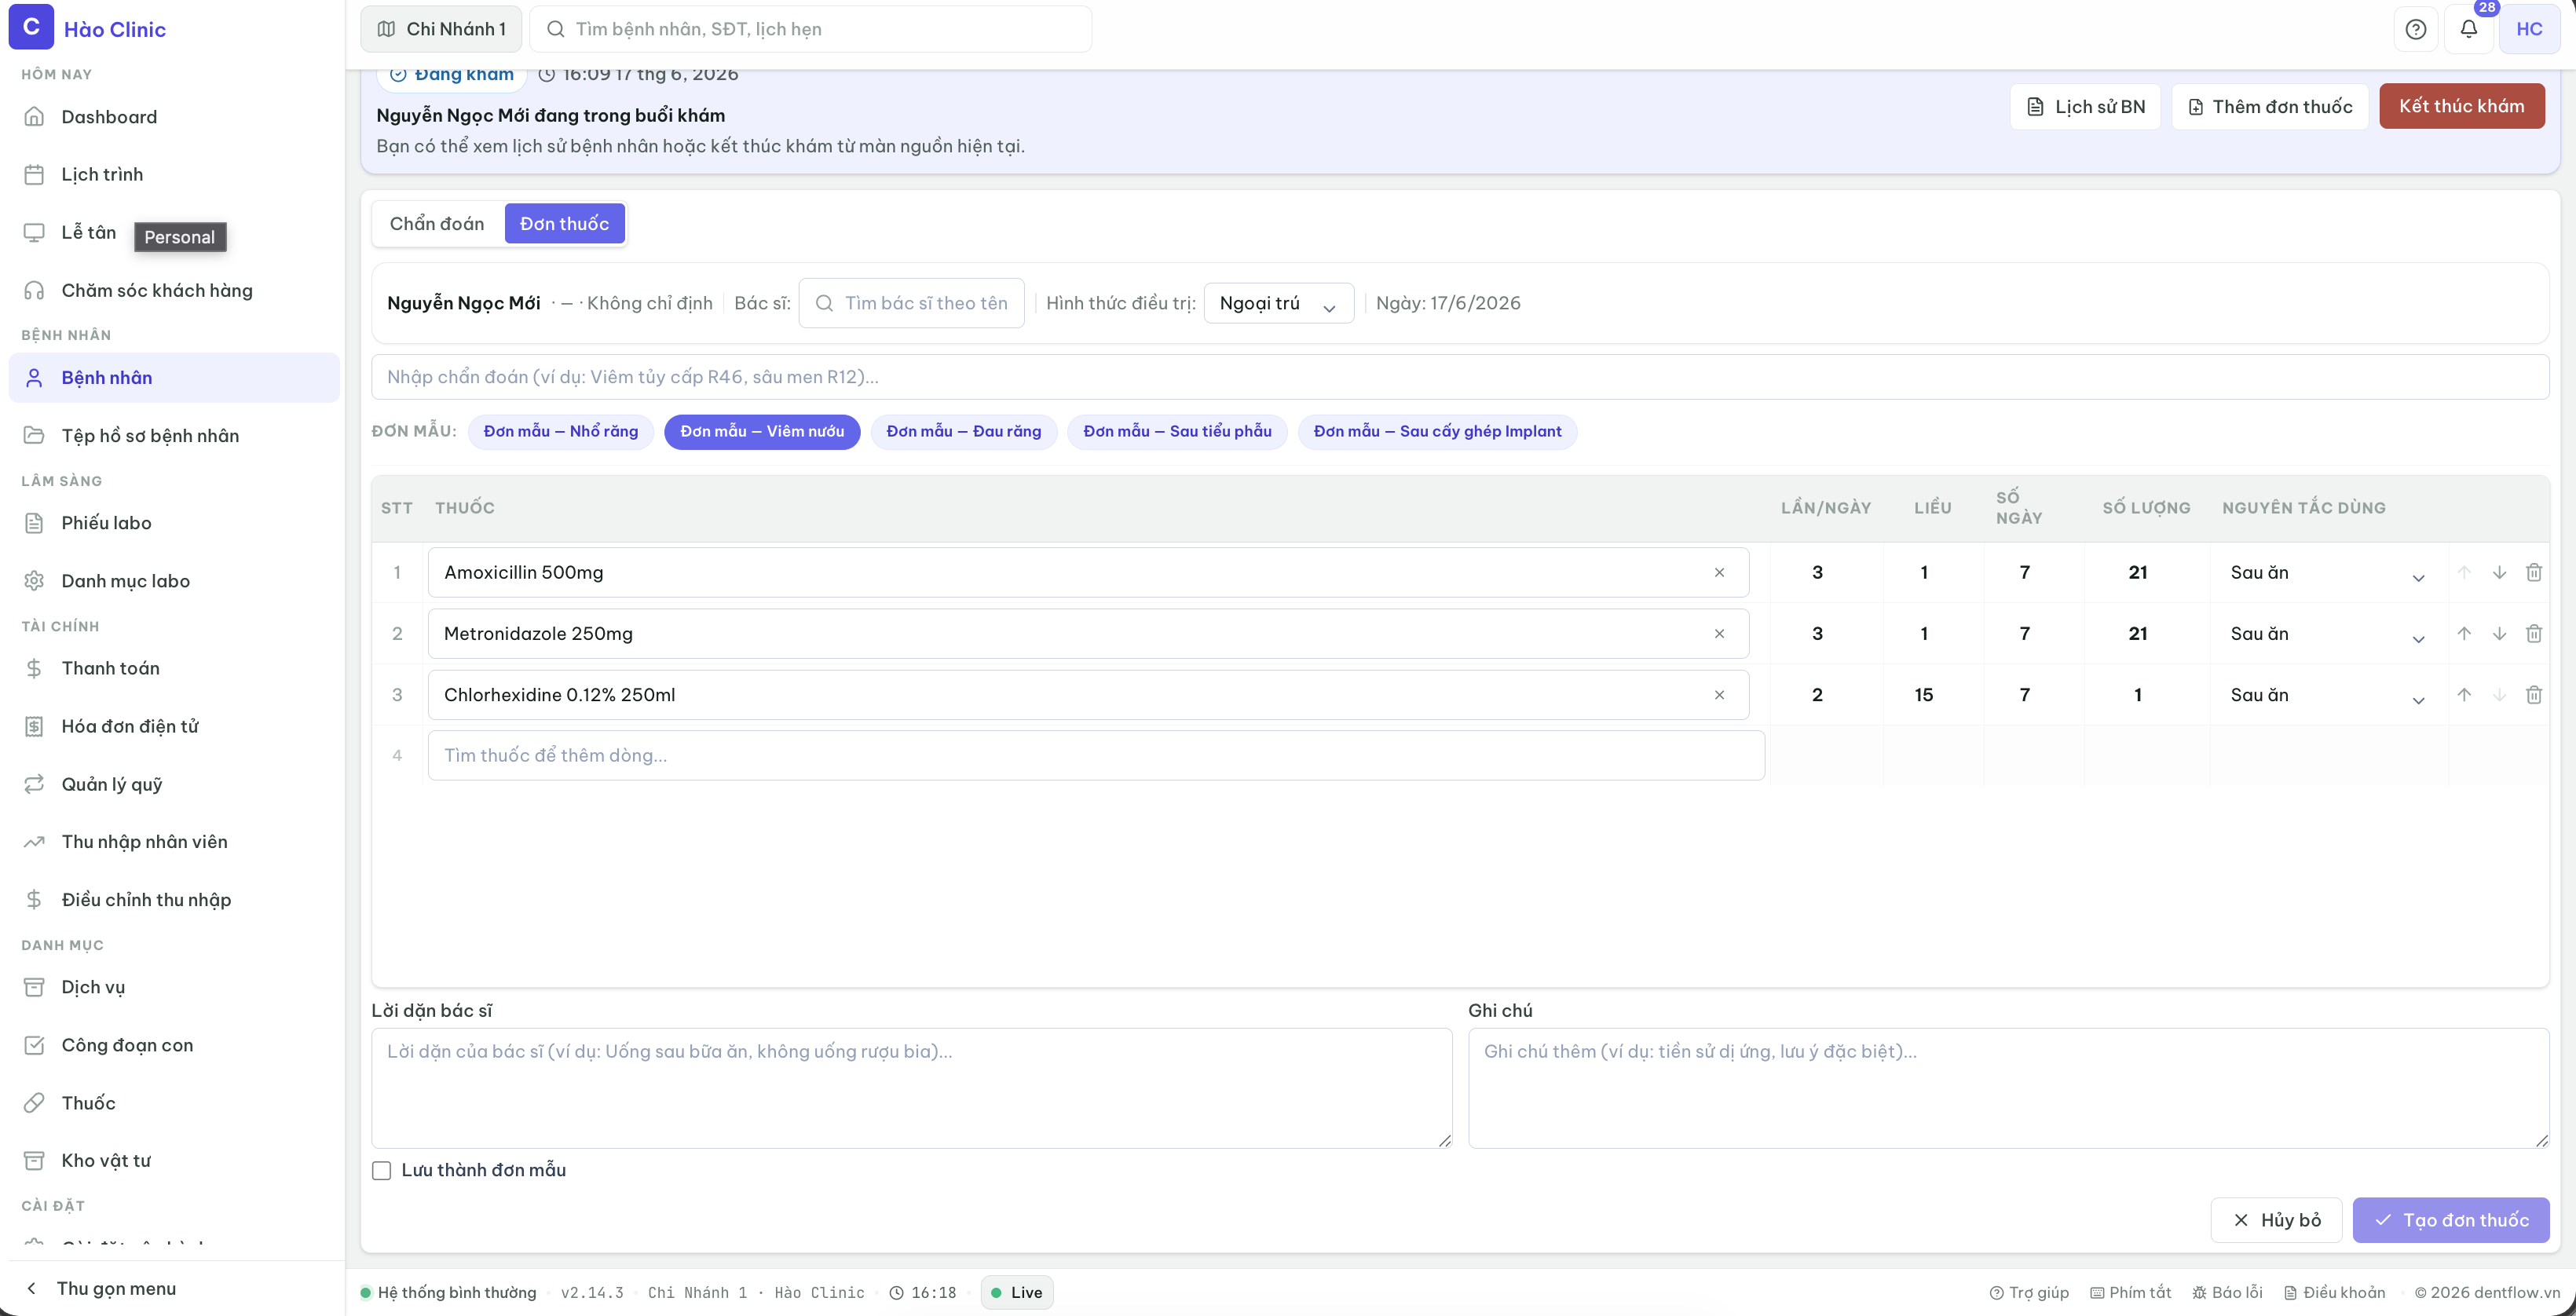Click Tạo đơn thuốc button
This screenshot has width=2576, height=1316.
[x=2451, y=1221]
